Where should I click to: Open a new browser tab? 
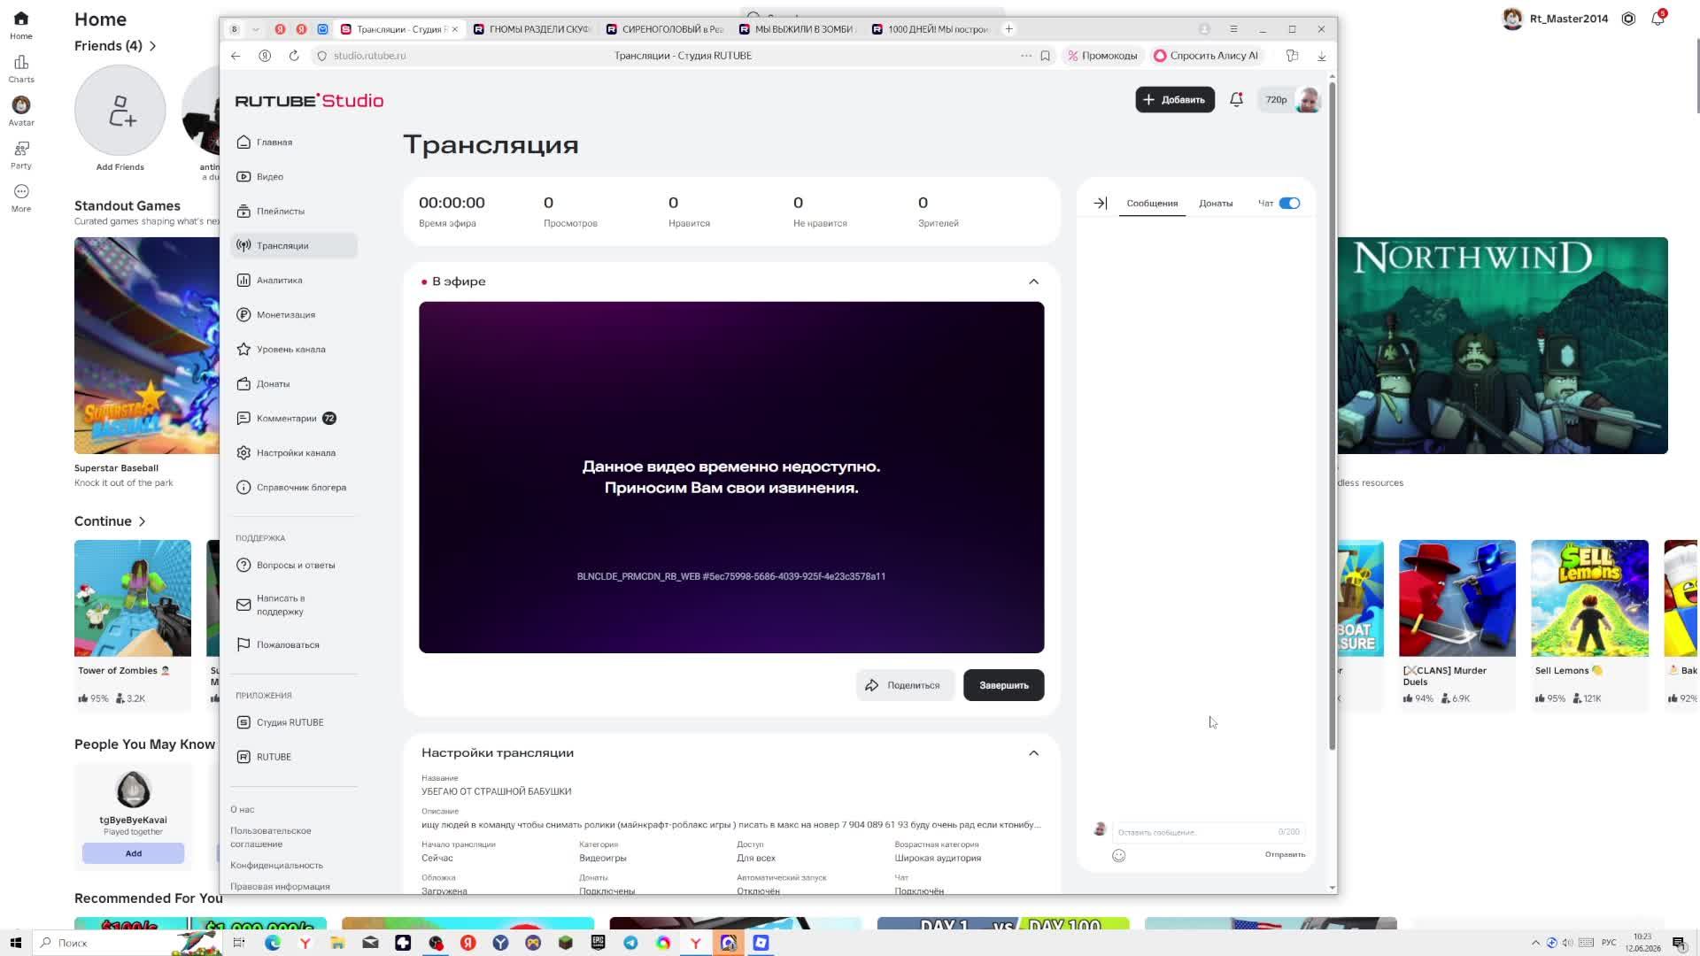tap(1008, 29)
